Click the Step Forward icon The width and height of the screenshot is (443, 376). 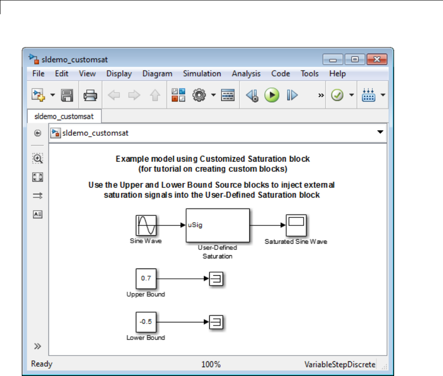292,95
